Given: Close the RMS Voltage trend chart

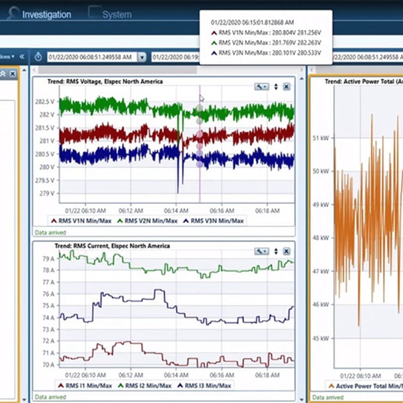Looking at the screenshot, I should 286,87.
